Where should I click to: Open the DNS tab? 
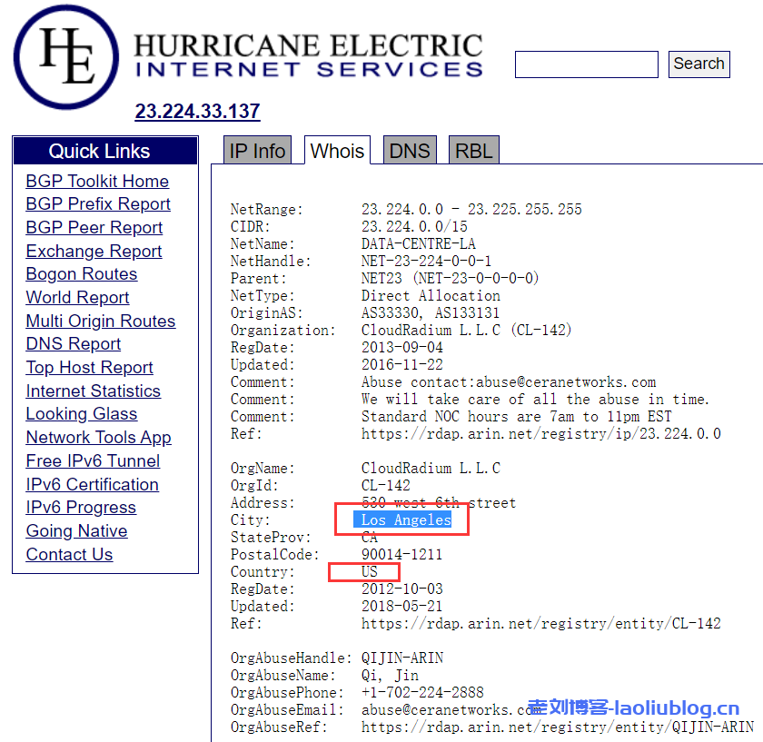coord(409,151)
